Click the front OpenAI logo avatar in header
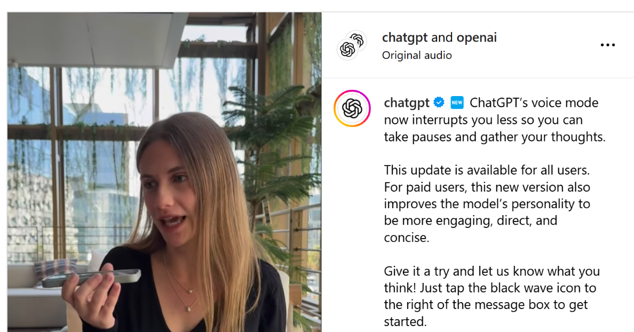Viewport: 634px width, 332px height. [x=347, y=50]
